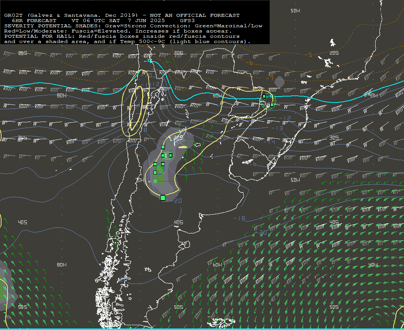The image size is (404, 330).
Task: Click the large green box beside the '-20' label
Action: [163, 198]
